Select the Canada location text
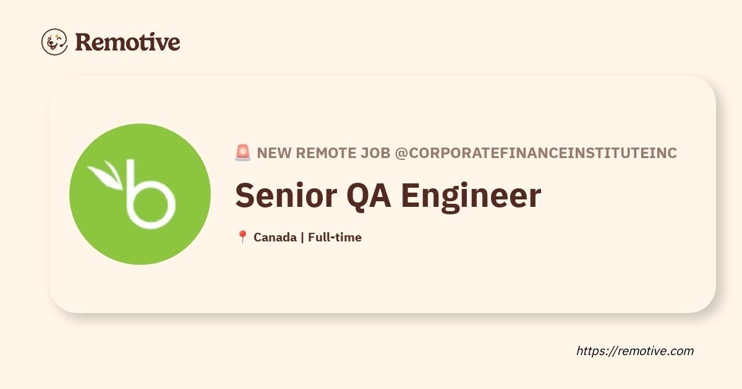Image resolution: width=742 pixels, height=389 pixels. pos(275,237)
